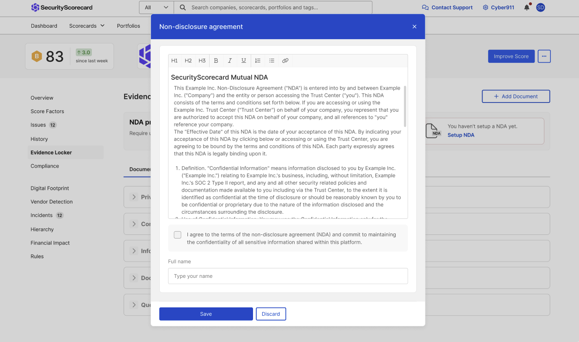Open the All search scope dropdown
Screen dimensions: 579x342
click(156, 7)
